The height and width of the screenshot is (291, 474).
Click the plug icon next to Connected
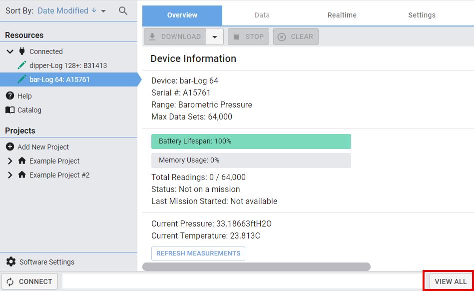point(21,51)
